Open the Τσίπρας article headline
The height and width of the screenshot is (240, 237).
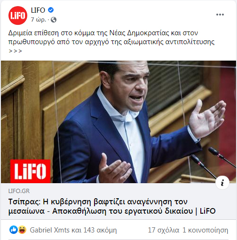[112, 206]
